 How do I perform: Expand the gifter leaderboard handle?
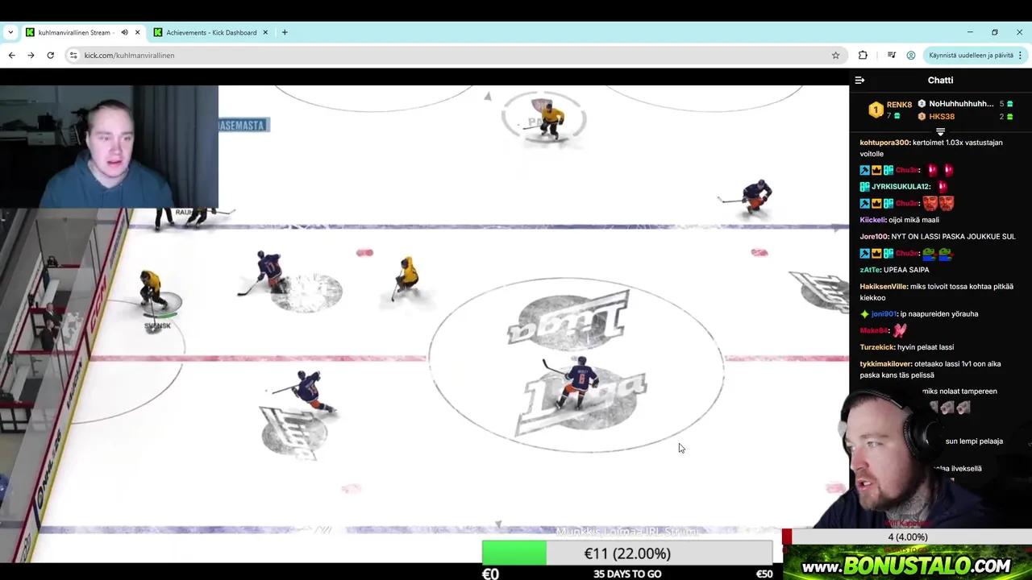[x=940, y=130]
